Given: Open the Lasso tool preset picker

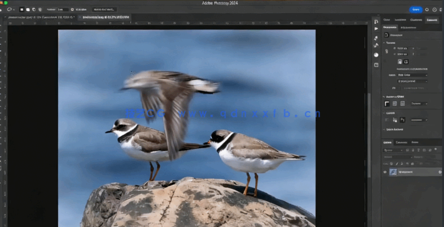Looking at the screenshot, I should [11, 9].
